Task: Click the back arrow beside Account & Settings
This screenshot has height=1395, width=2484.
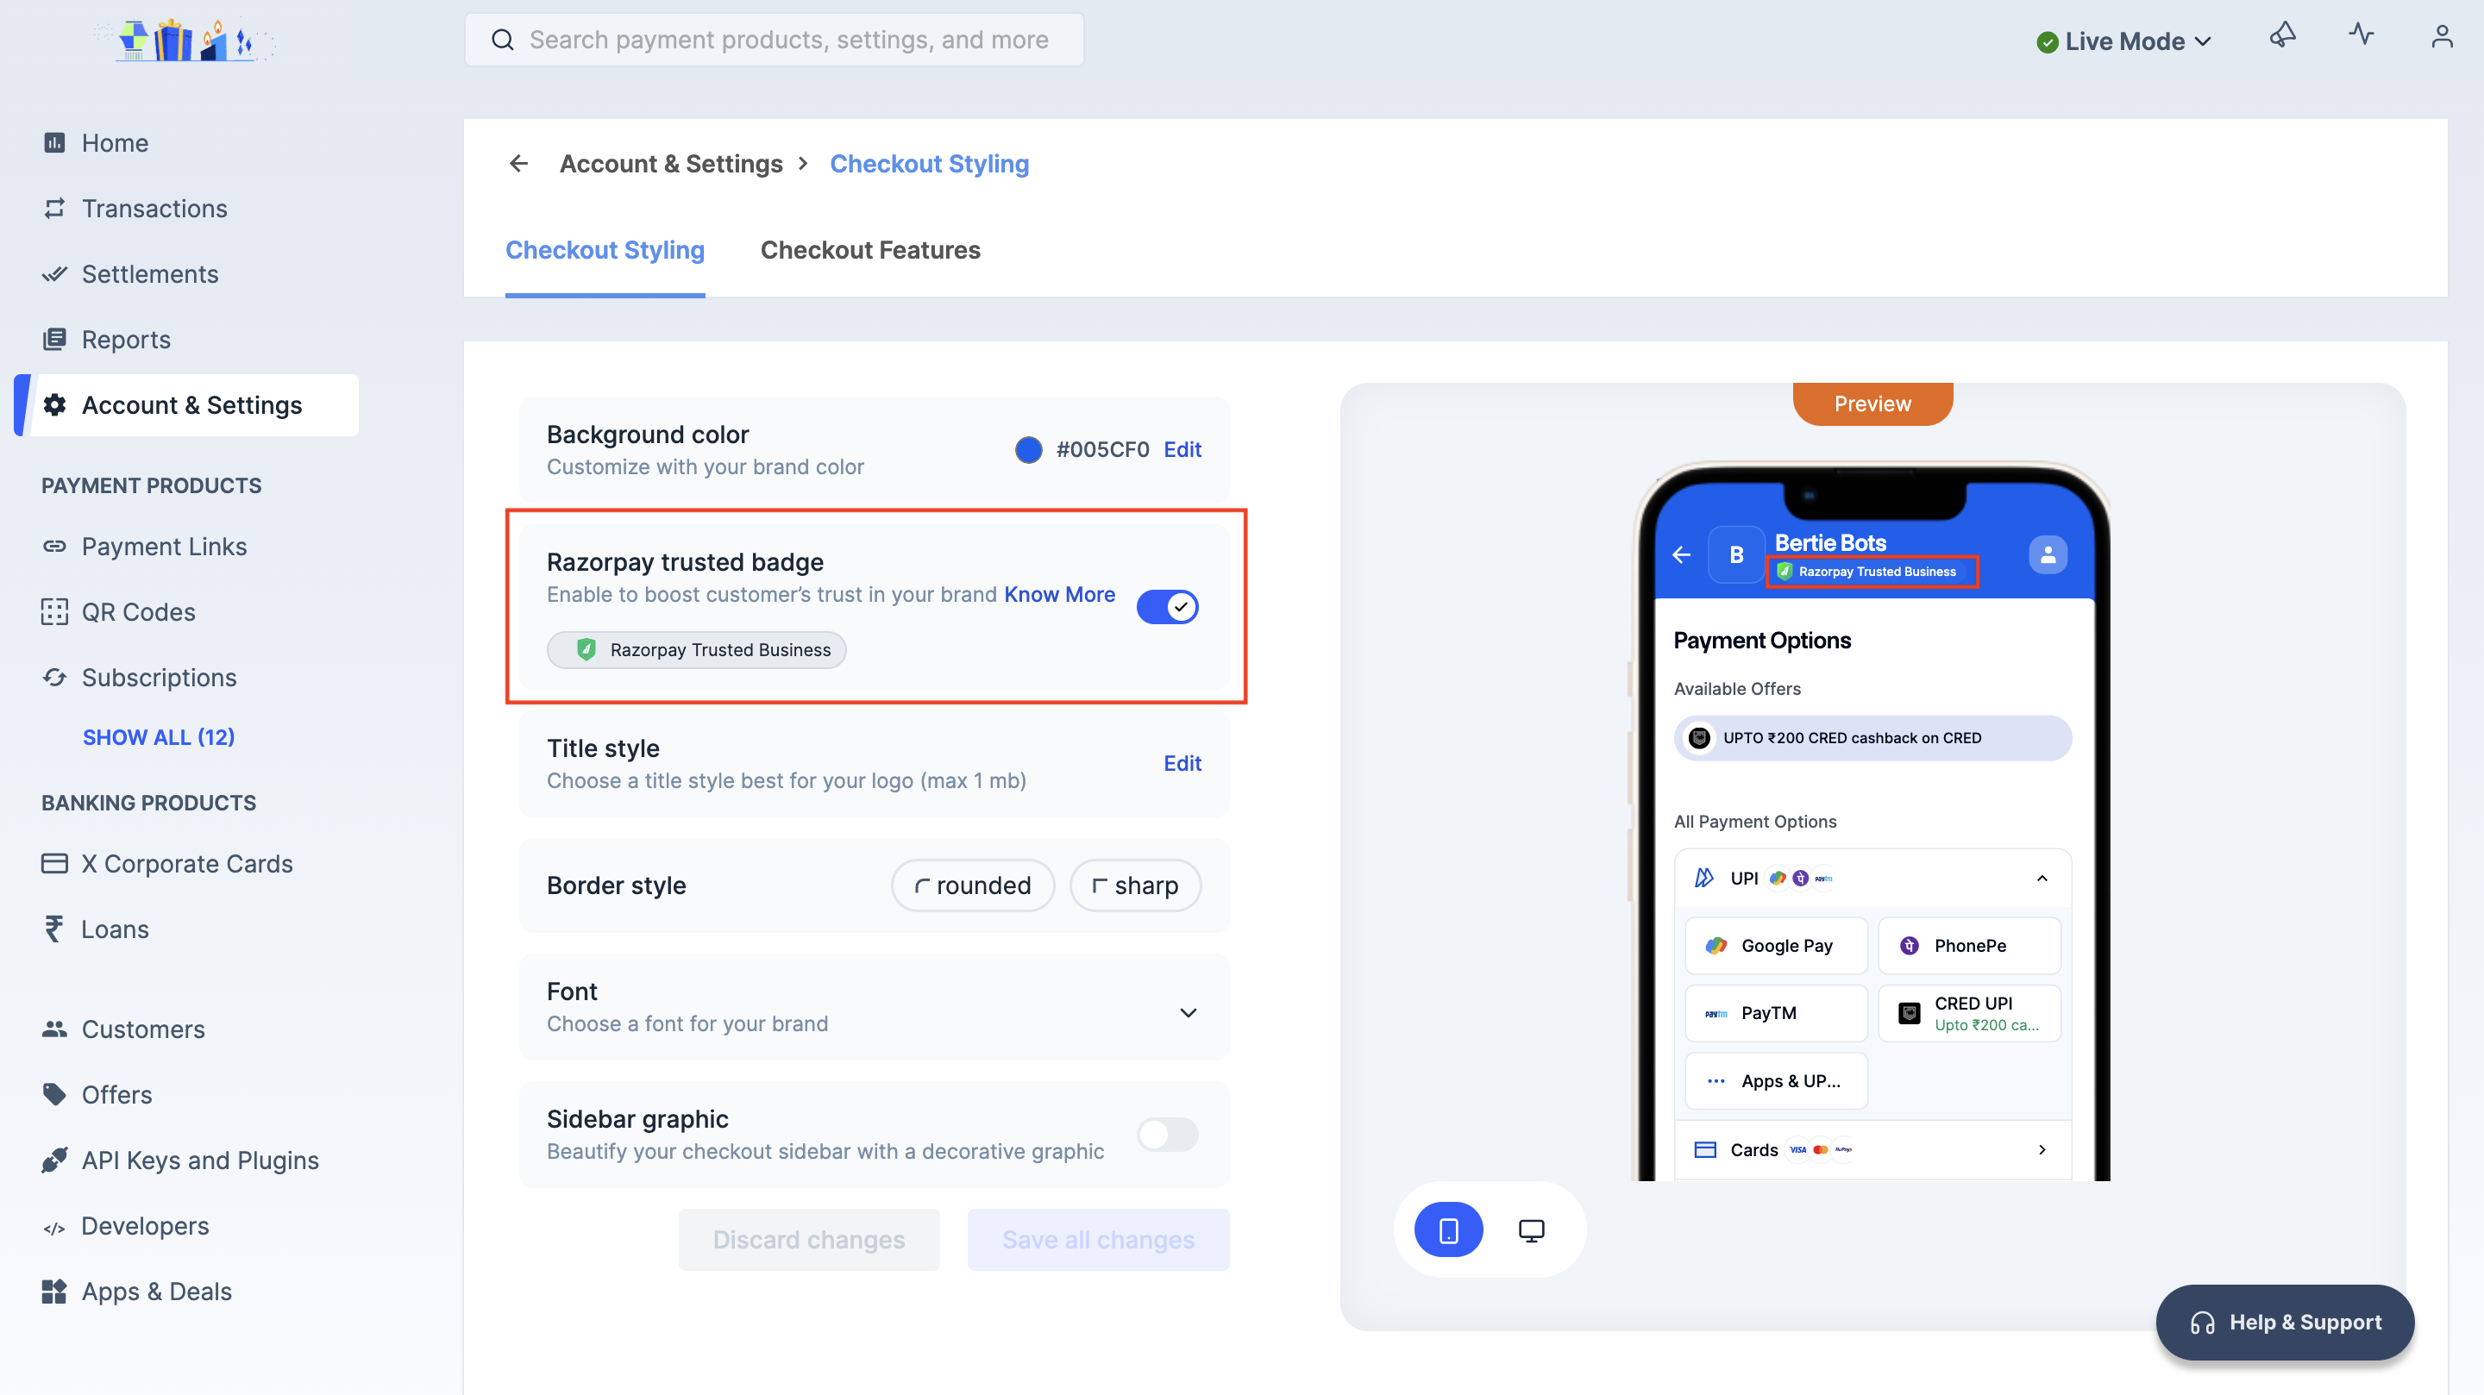Action: [x=518, y=164]
